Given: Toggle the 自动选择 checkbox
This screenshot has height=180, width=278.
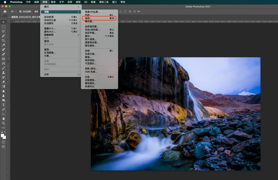Looking at the screenshot, I should tap(20, 12).
